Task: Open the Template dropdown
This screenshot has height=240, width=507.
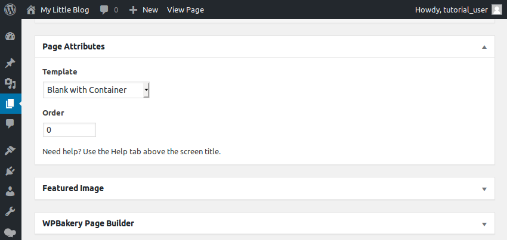Action: [96, 90]
